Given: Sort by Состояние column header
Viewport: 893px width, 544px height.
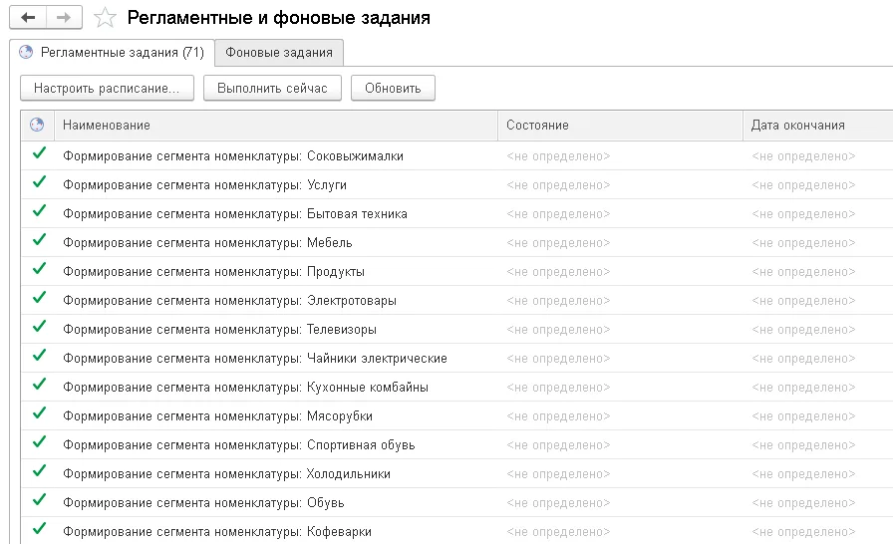Looking at the screenshot, I should point(620,126).
